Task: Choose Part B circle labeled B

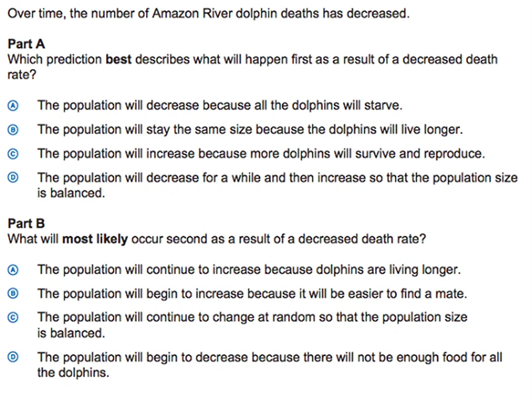Action: click(13, 293)
